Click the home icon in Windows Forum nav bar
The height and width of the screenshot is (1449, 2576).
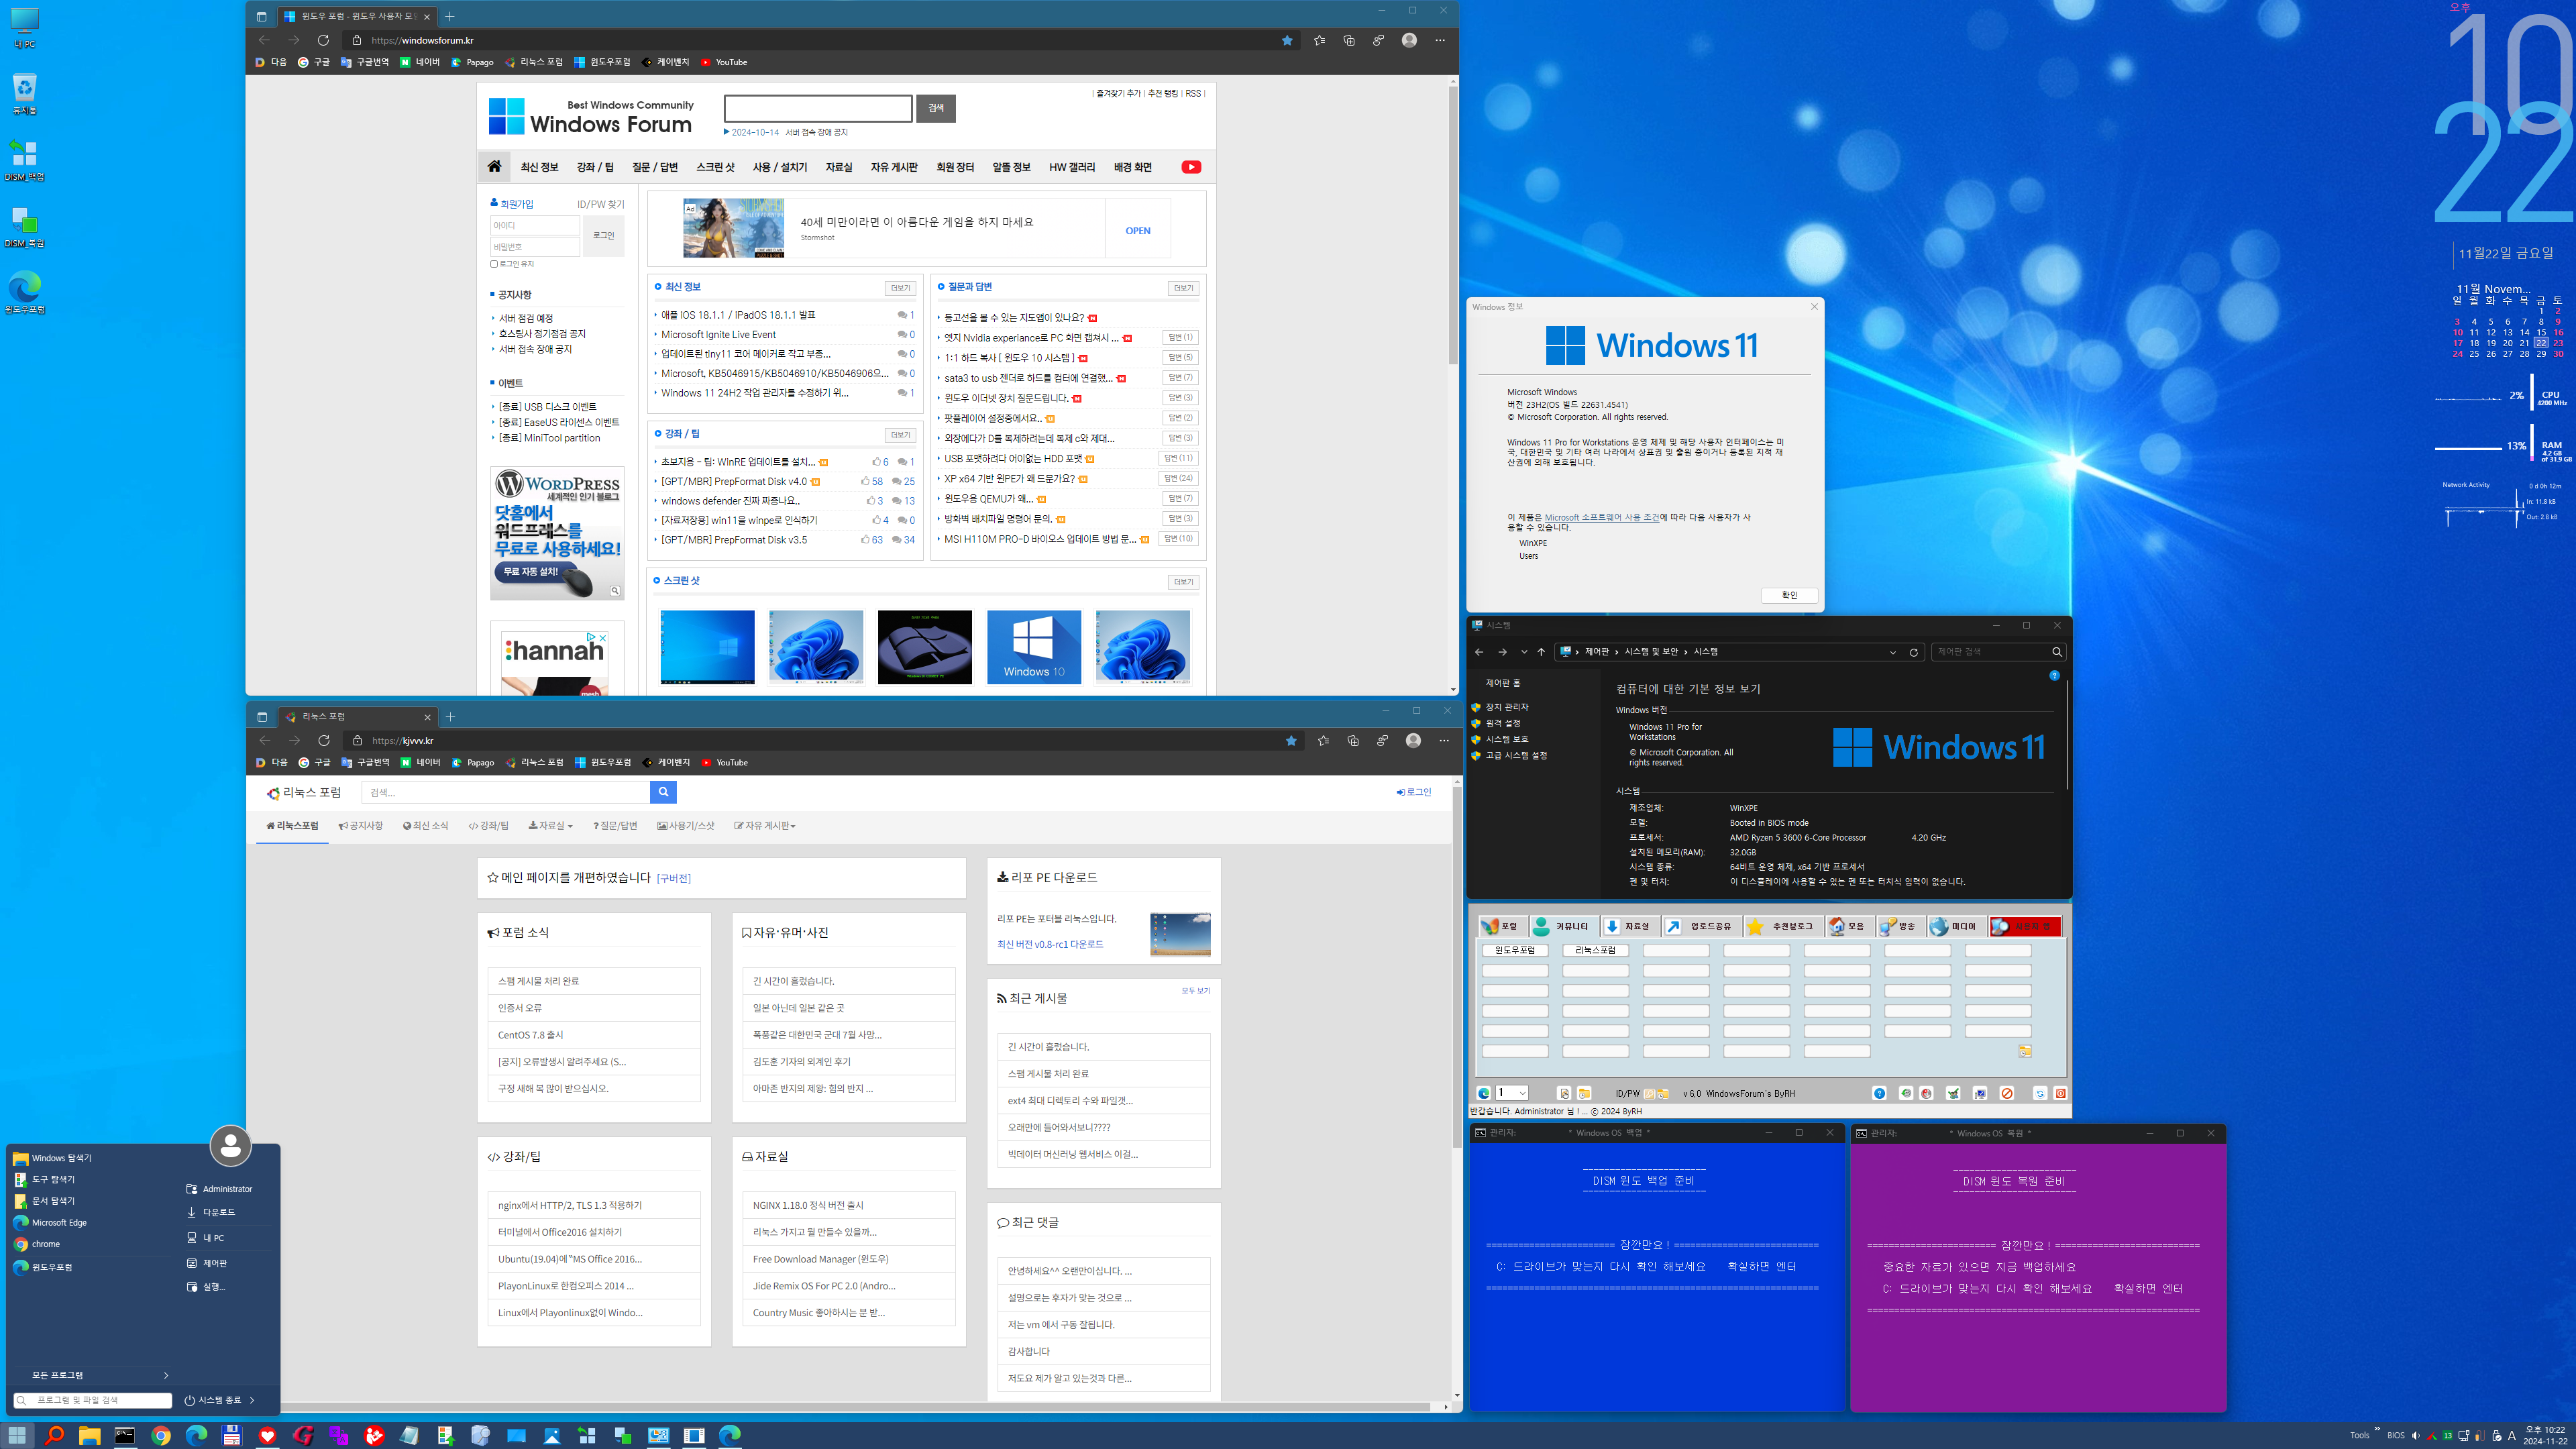pyautogui.click(x=494, y=167)
